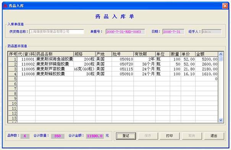
Task: Click the 药品入库 title bar app icon
Action: 5,6
